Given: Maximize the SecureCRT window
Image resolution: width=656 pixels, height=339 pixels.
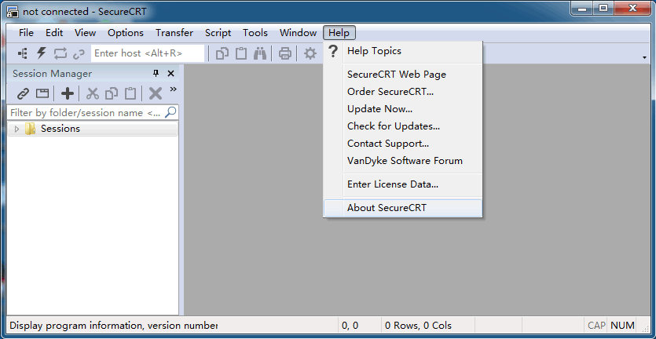Looking at the screenshot, I should [603, 9].
